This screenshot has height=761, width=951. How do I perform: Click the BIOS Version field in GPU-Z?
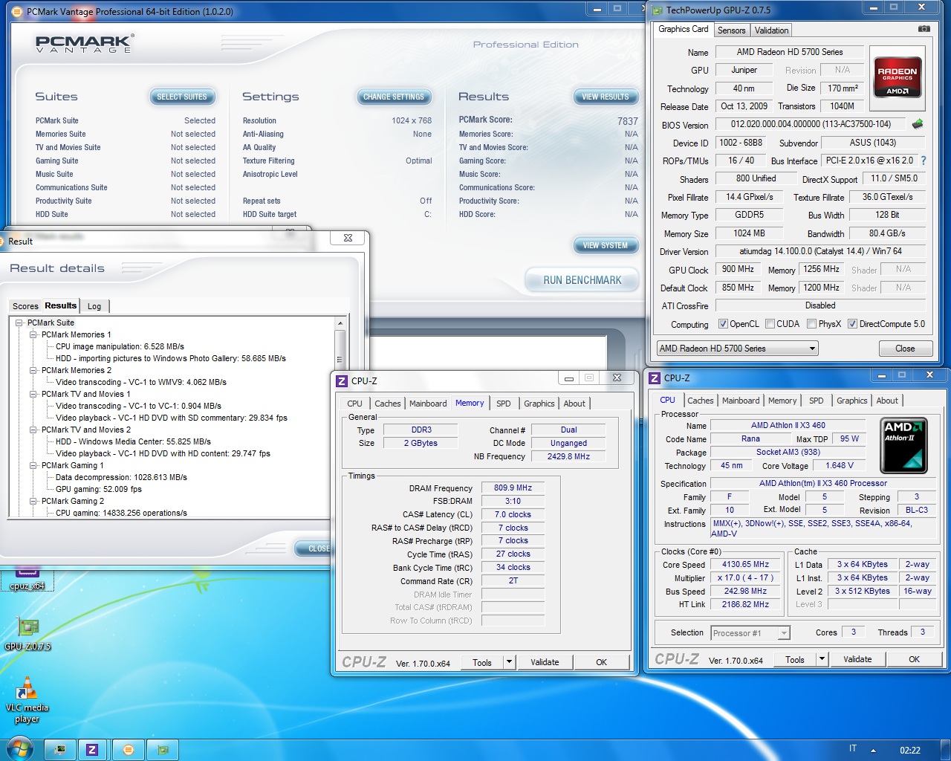[x=811, y=124]
